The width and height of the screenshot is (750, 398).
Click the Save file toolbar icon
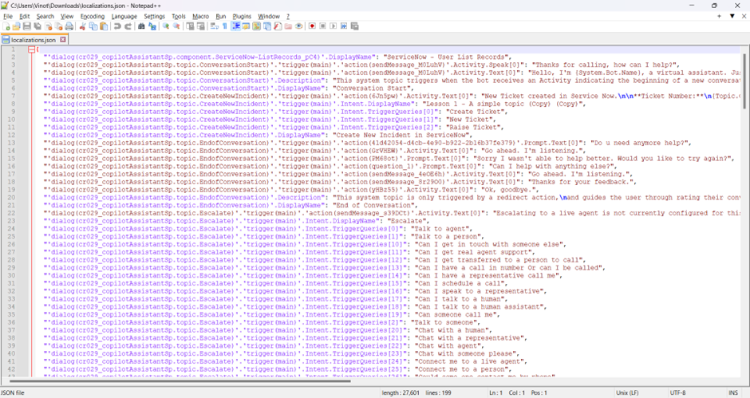tap(27, 26)
